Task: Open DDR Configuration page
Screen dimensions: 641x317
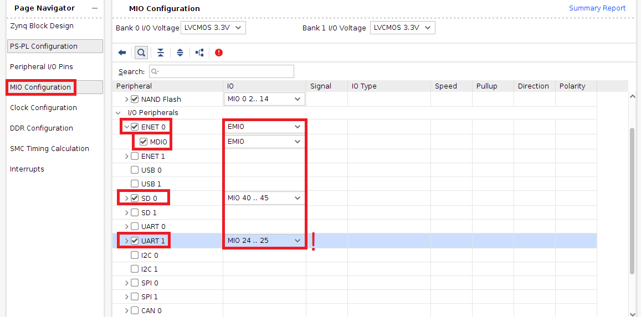Action: (42, 128)
